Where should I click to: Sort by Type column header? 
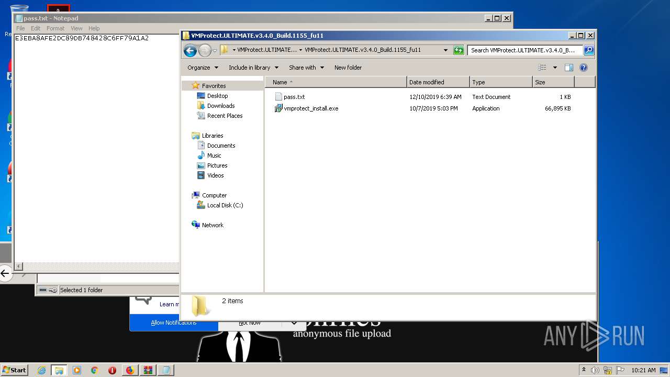click(501, 82)
